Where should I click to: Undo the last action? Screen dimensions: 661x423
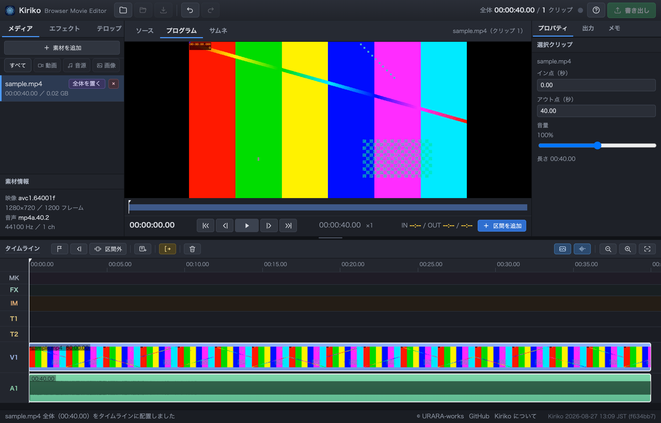190,10
